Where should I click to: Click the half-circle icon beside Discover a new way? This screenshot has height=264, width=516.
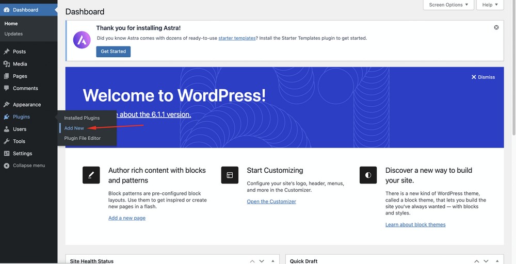(x=368, y=175)
